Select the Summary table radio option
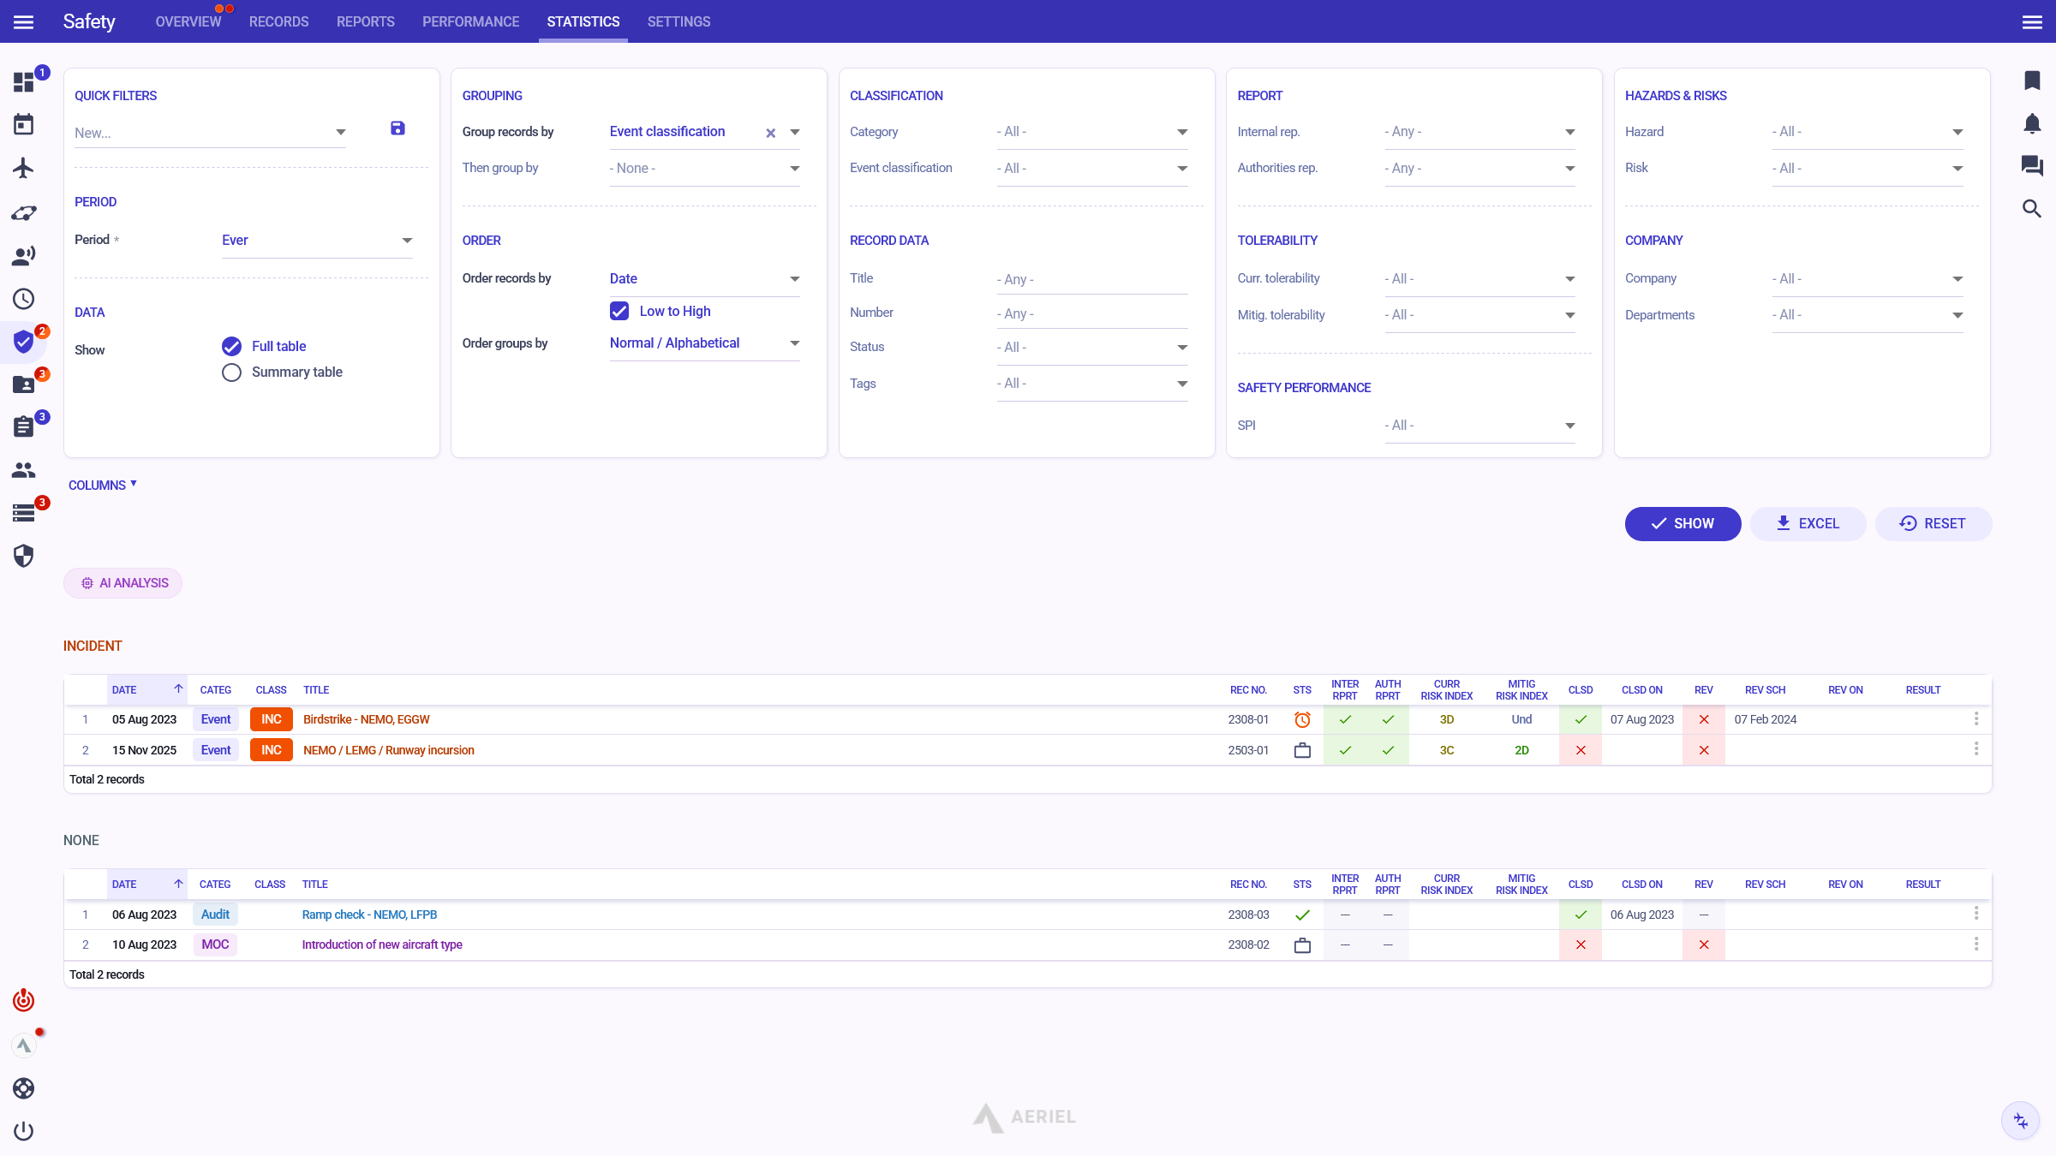 coord(231,372)
